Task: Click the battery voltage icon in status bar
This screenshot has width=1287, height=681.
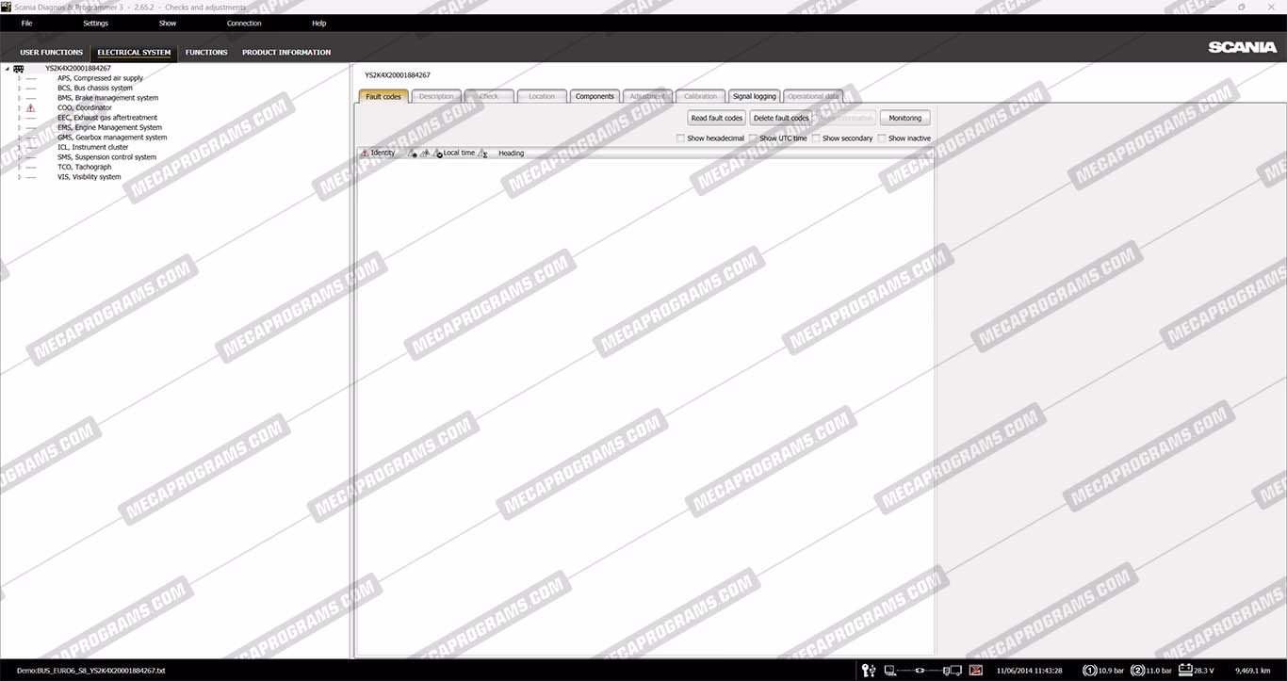Action: point(1185,671)
